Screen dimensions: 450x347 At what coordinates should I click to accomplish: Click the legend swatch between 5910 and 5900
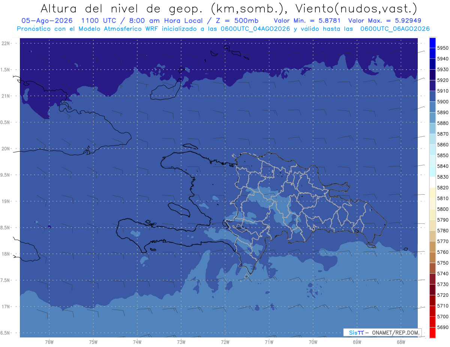pyautogui.click(x=432, y=96)
